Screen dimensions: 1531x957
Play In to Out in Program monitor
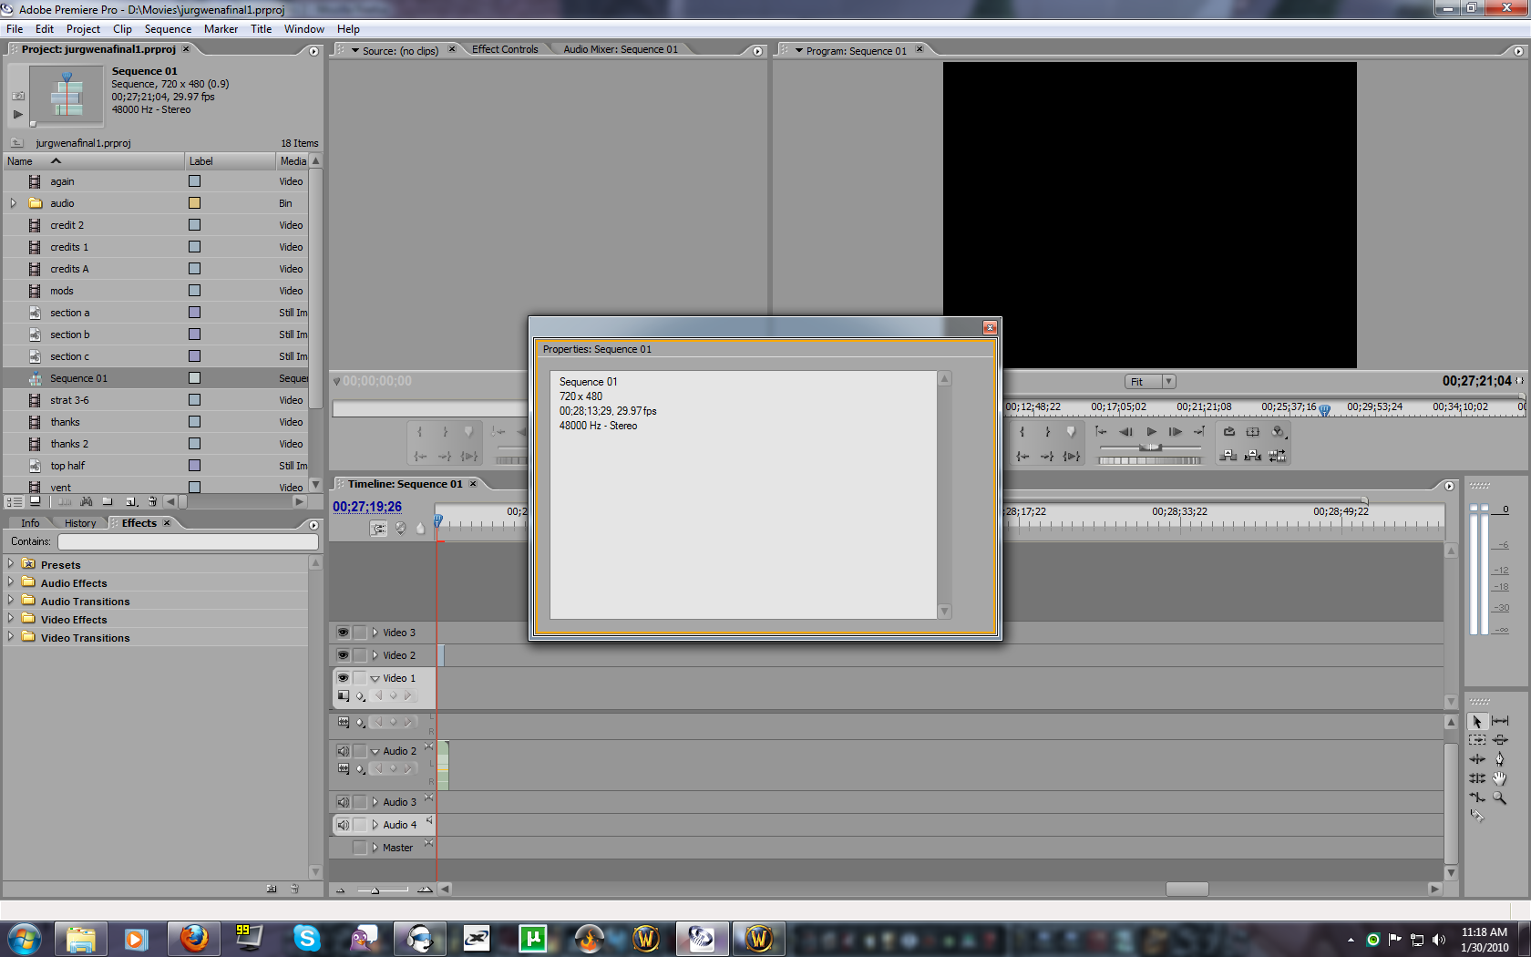1072,456
